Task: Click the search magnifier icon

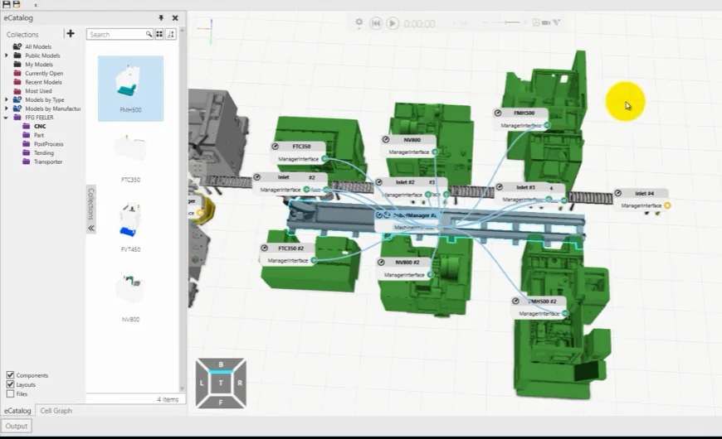Action: (x=149, y=34)
